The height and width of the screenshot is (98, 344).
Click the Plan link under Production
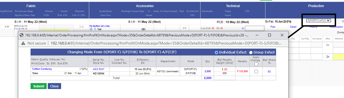[273, 27]
